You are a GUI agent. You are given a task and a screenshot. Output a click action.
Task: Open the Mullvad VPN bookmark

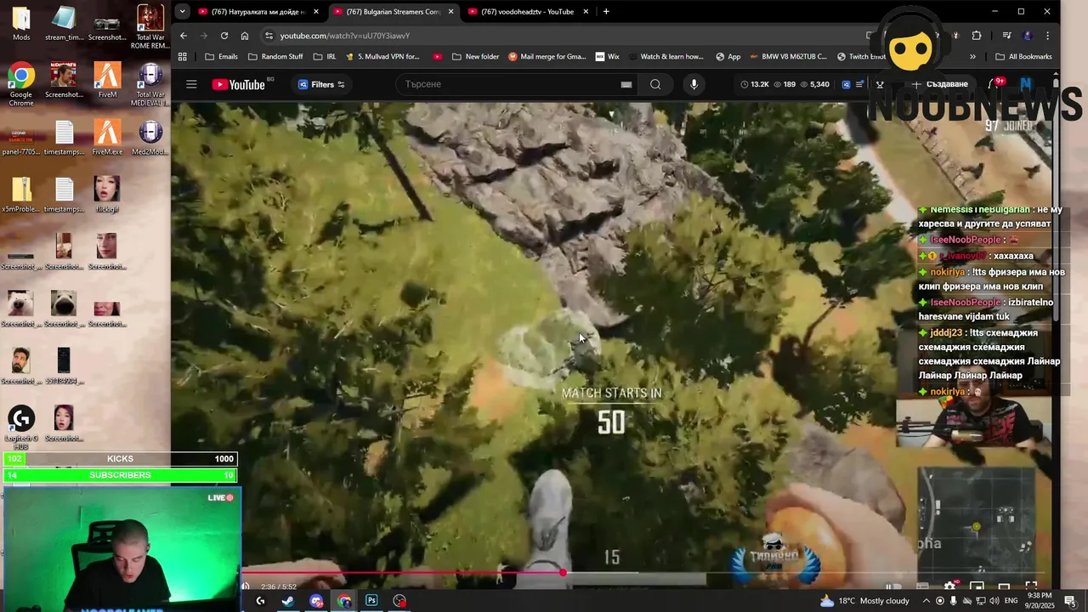click(x=382, y=57)
